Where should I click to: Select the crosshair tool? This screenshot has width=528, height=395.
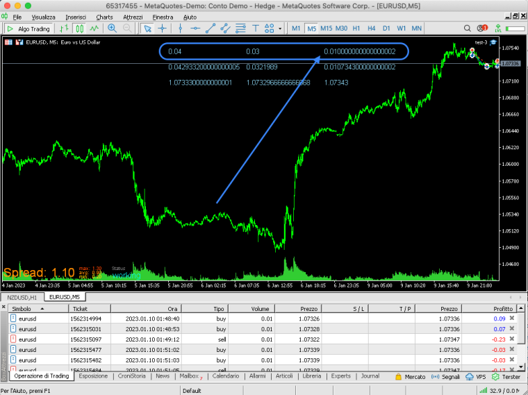click(x=163, y=28)
